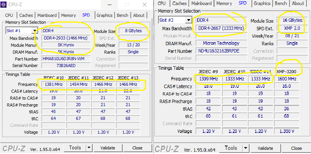311x154 pixels.
Task: Click serial number 73B26AED
Action: pos(66,66)
